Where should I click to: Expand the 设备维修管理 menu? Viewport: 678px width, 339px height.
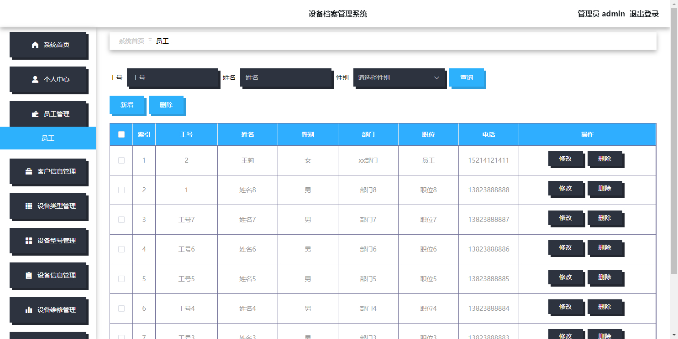48,310
